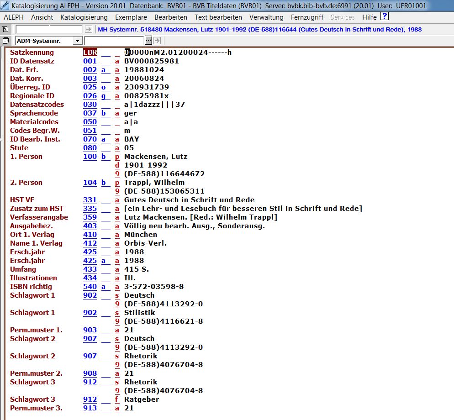454x420 pixels.
Task: Click the MARC application icon in the title bar
Action: click(5, 5)
